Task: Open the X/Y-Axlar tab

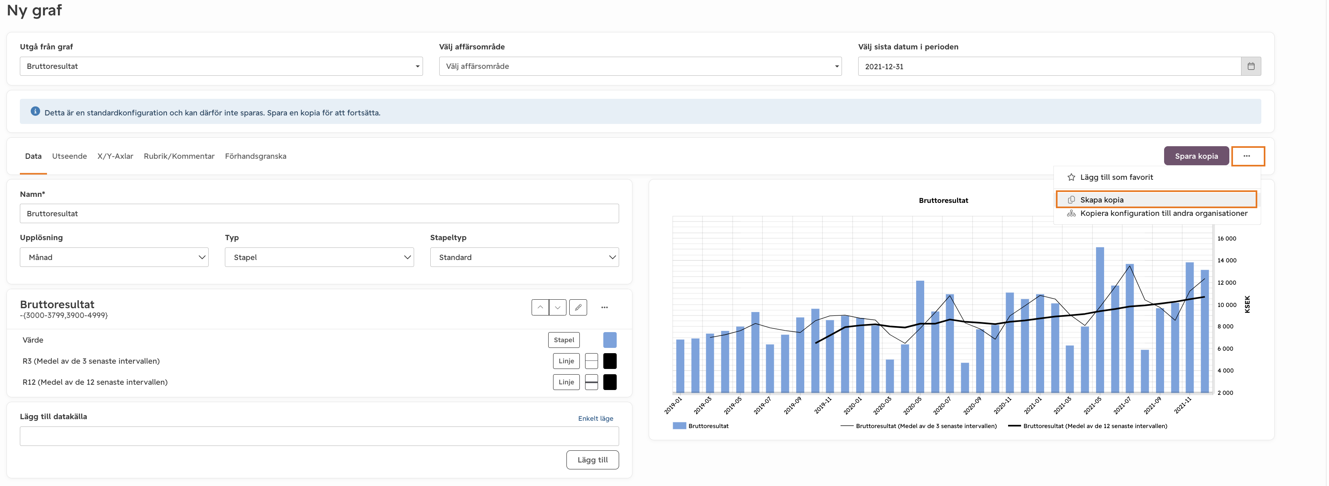Action: point(115,156)
